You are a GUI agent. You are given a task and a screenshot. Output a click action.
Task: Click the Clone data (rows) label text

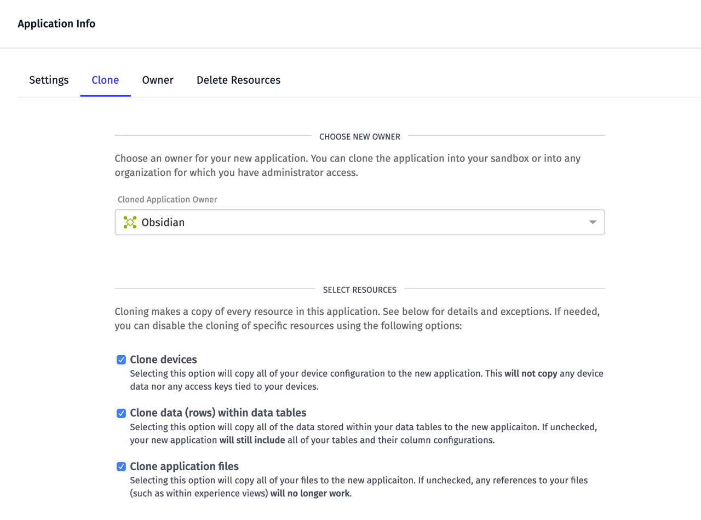(x=217, y=413)
